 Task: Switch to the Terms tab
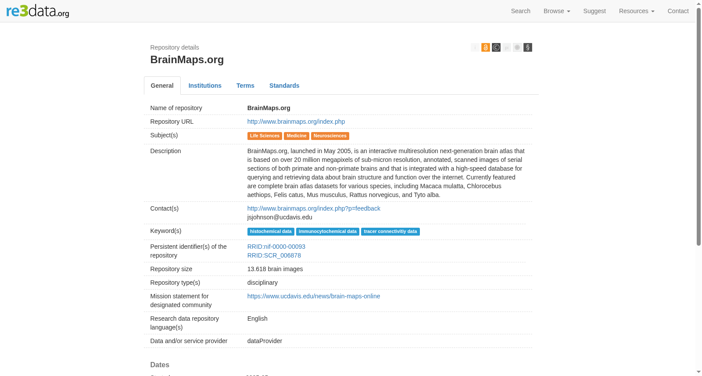pyautogui.click(x=245, y=86)
